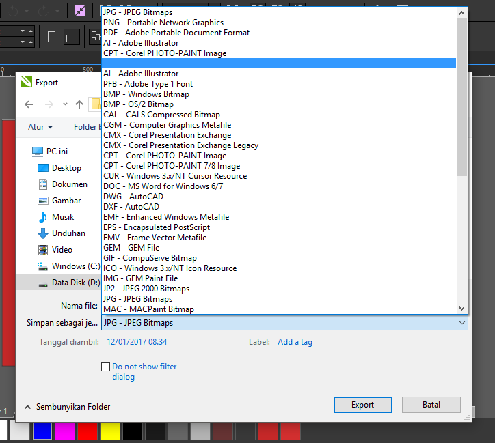Click the format list scroll-up arrow
495x443 pixels.
[x=461, y=13]
